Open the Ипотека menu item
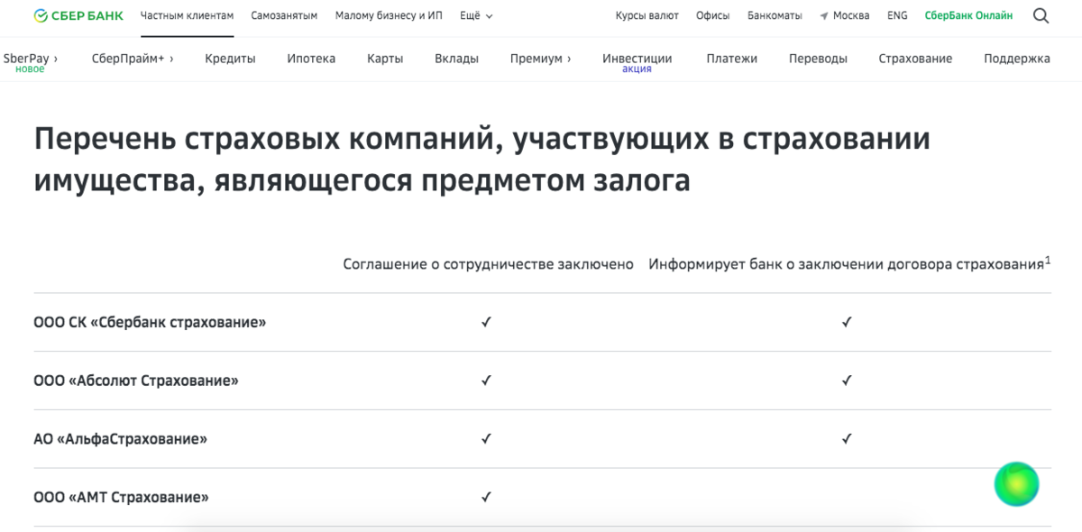 (x=311, y=59)
